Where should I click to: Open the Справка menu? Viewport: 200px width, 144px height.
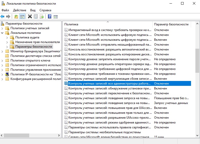45,10
